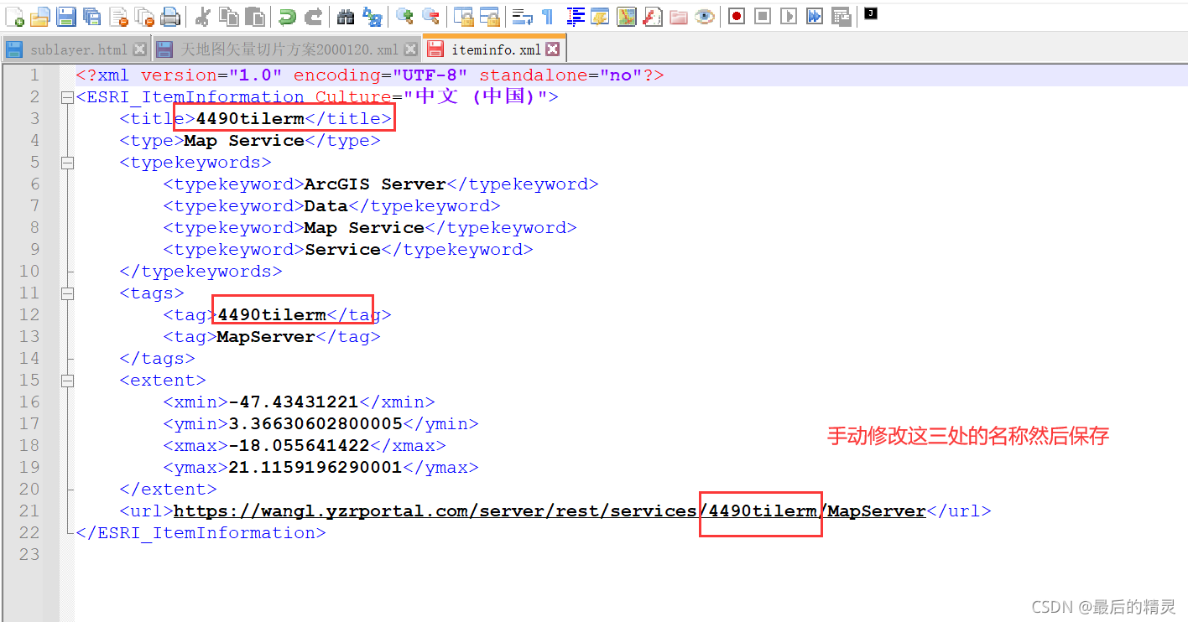1188x622 pixels.
Task: Print the document with printer icon
Action: [170, 16]
